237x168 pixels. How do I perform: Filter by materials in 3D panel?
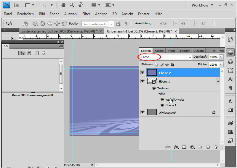(x=36, y=53)
